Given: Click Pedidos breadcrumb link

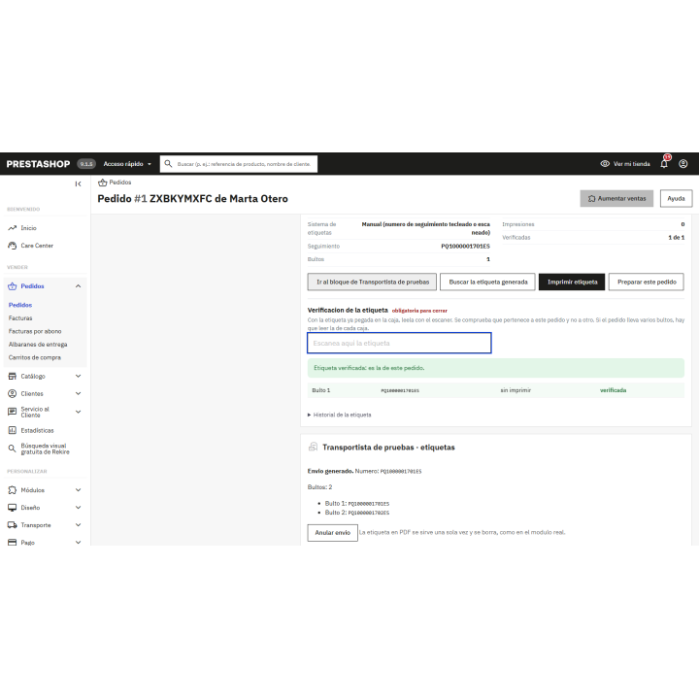Looking at the screenshot, I should point(120,183).
